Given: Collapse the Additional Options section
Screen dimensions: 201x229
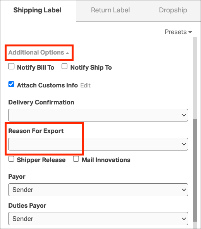Looking at the screenshot, I should (x=39, y=53).
